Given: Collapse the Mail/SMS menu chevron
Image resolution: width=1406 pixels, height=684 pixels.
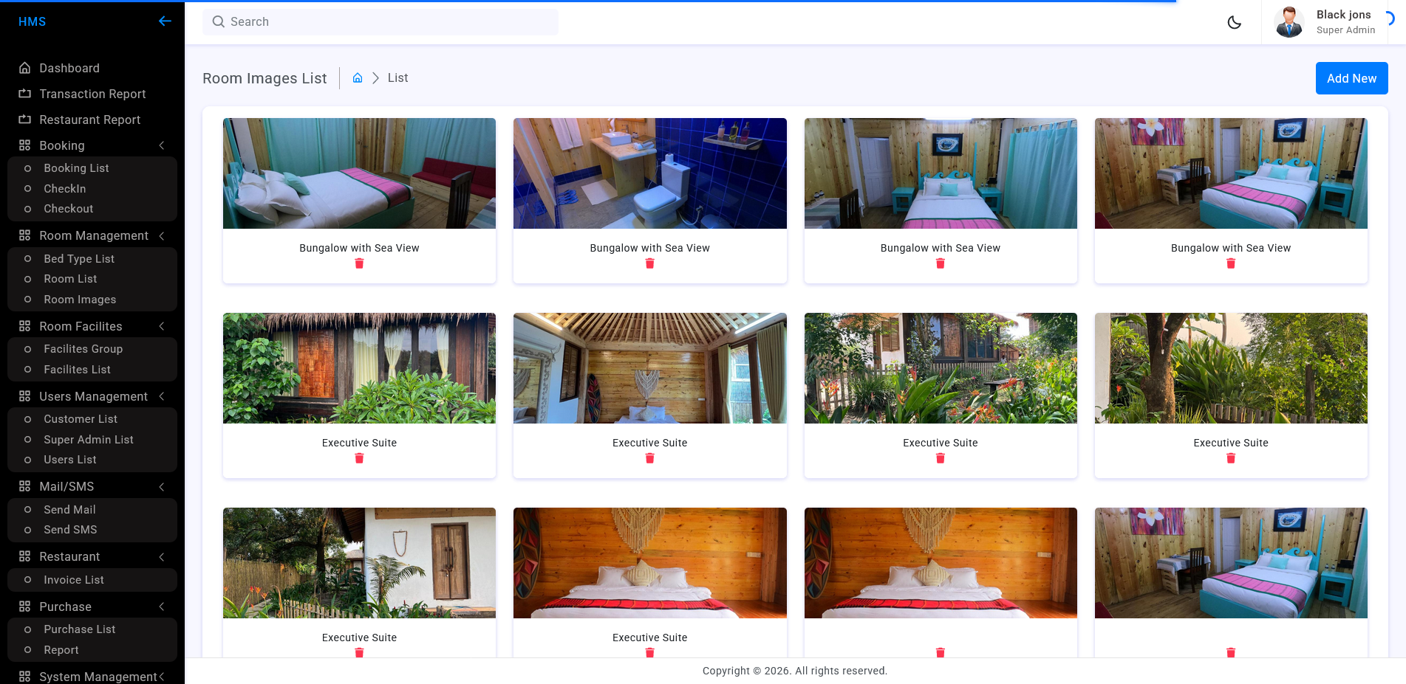Looking at the screenshot, I should [162, 486].
